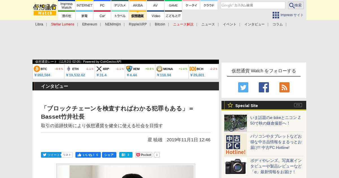Image resolution: width=339 pixels, height=178 pixels.
Task: Open the クラウド tab
Action: pyautogui.click(x=209, y=5)
